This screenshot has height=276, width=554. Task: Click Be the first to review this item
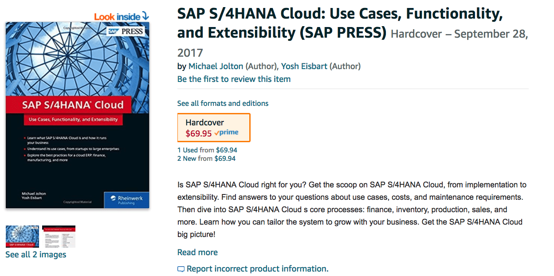coord(234,79)
